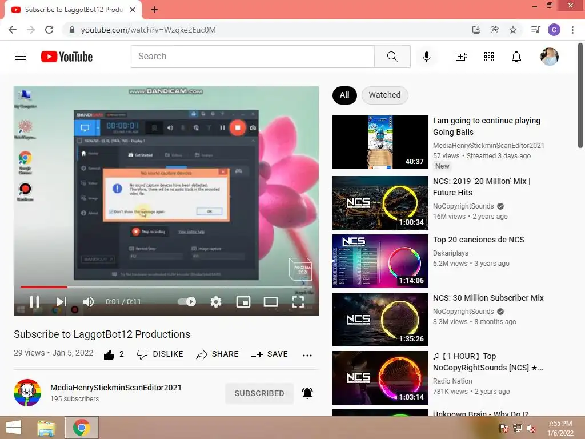Open the notifications bell in the header
Viewport: 585px width, 439px height.
pyautogui.click(x=516, y=57)
